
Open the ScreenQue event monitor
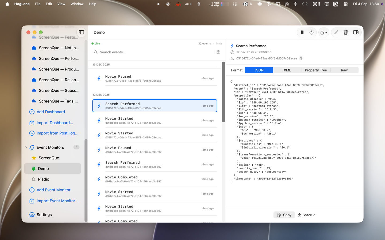[x=53, y=158]
